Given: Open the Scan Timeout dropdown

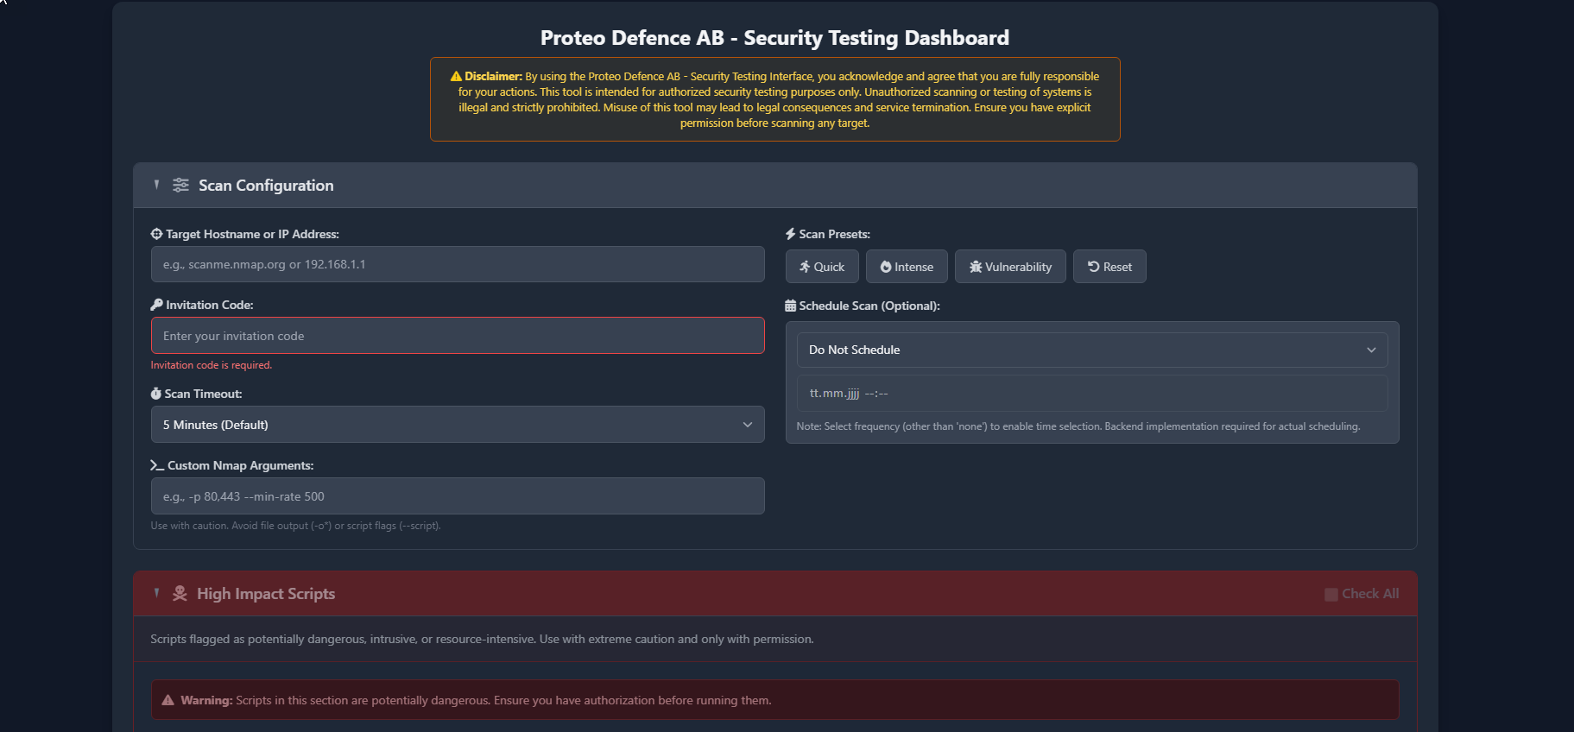Looking at the screenshot, I should pyautogui.click(x=458, y=425).
